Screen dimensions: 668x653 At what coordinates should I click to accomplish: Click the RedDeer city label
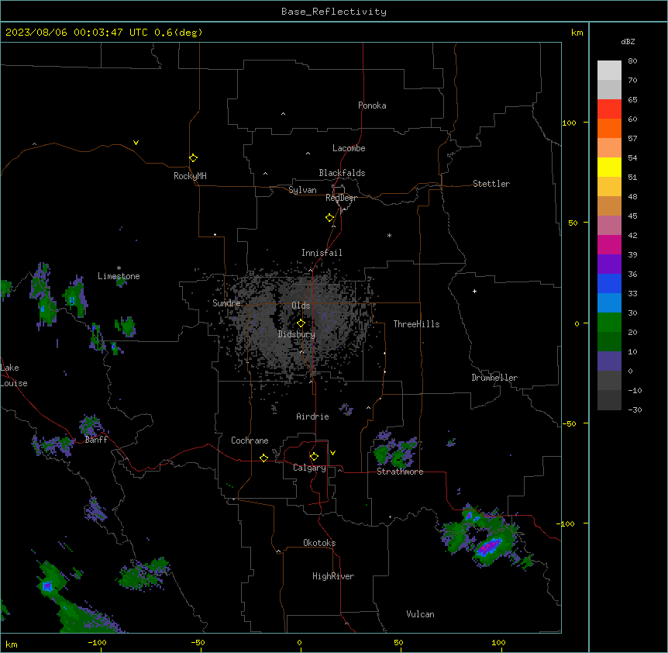pos(341,198)
